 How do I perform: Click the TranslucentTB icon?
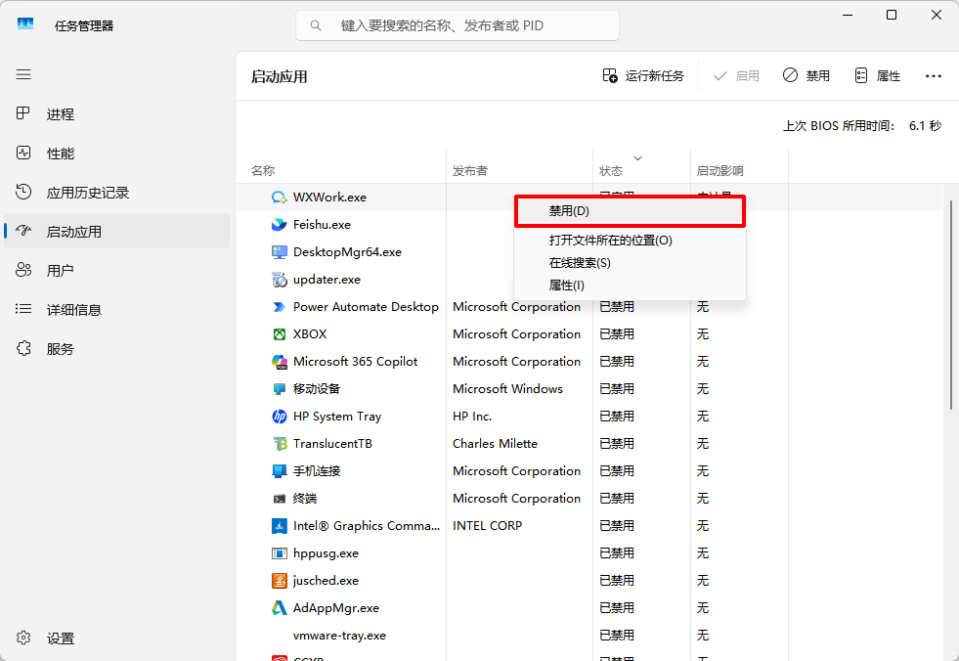click(x=279, y=444)
